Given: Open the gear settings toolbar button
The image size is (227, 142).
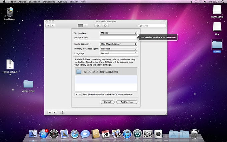Looking at the screenshot, I should 105,26.
